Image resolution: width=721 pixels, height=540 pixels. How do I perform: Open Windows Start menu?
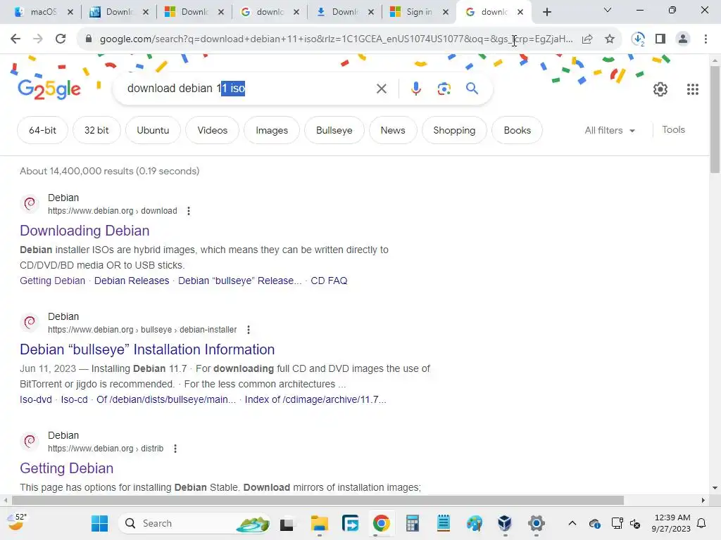[x=99, y=523]
